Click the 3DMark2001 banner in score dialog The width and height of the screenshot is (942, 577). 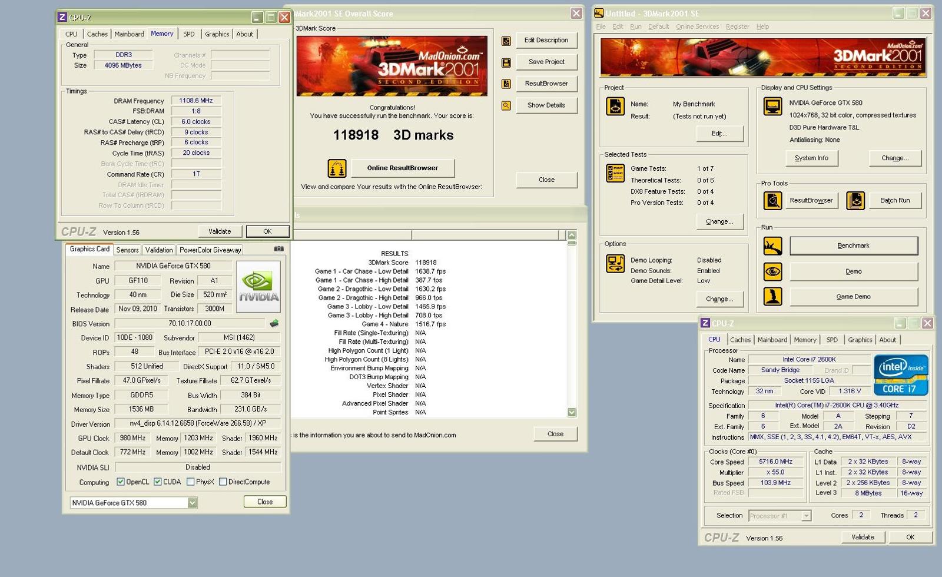tap(392, 66)
